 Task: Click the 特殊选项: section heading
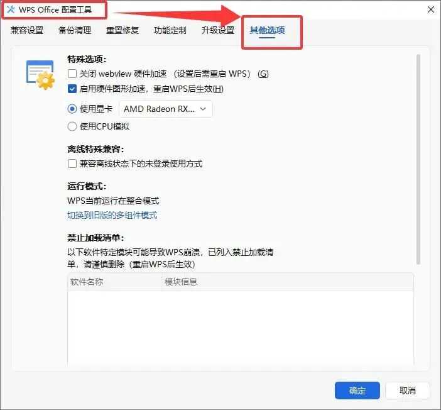[x=87, y=59]
